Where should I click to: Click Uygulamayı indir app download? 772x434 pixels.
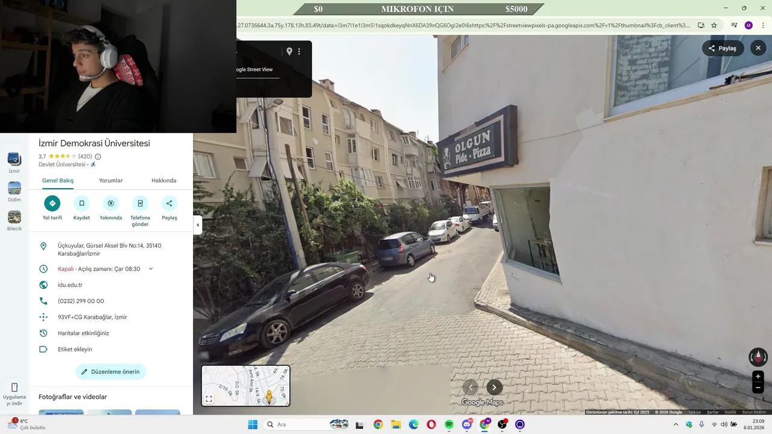pos(14,394)
